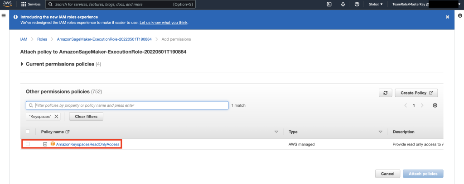Refresh the policies list
464x184 pixels.
point(385,93)
